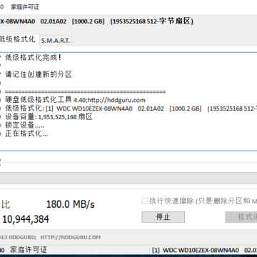This screenshot has width=257, height=257.
Task: Click the format progress bar
Action: 128,178
